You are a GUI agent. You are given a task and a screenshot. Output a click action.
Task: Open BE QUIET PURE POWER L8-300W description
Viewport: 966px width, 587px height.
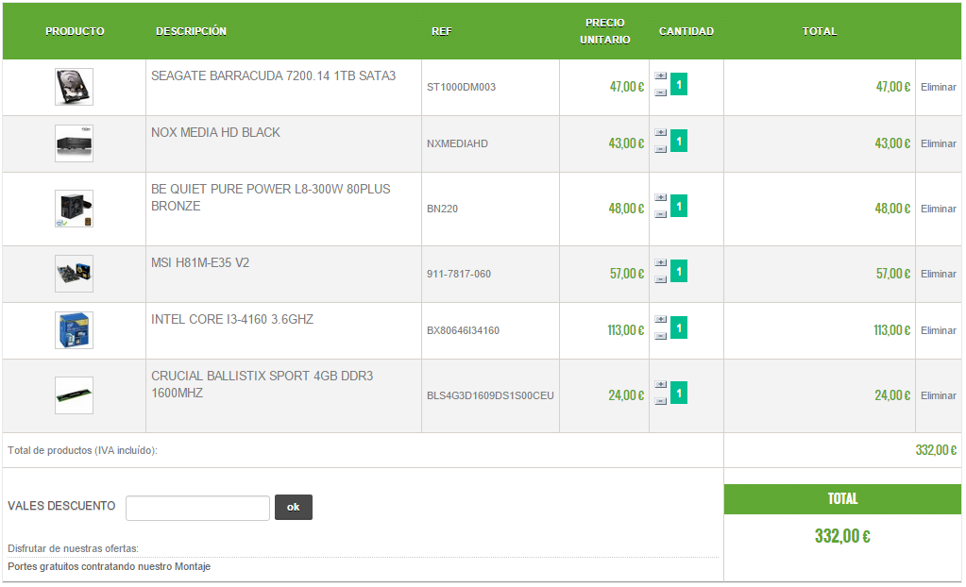point(270,197)
